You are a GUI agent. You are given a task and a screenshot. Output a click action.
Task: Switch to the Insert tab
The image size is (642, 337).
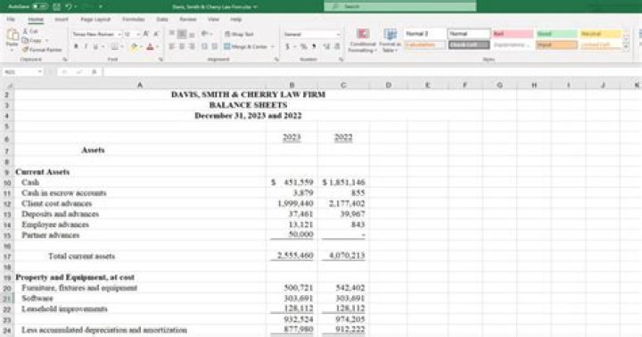(62, 20)
